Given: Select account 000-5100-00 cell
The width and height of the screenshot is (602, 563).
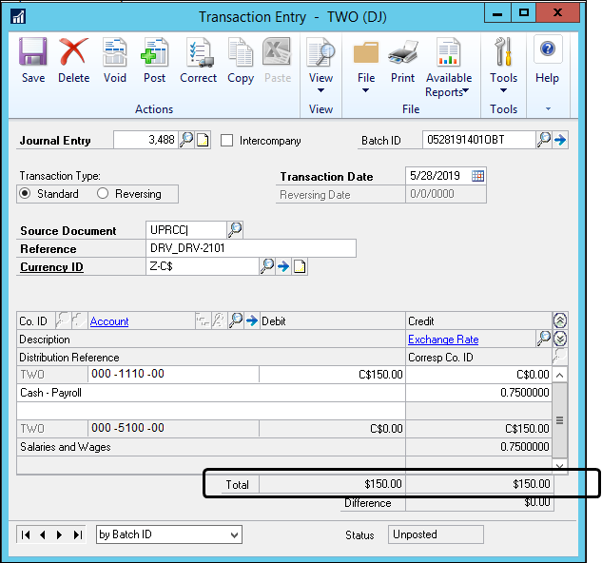Looking at the screenshot, I should (x=173, y=428).
